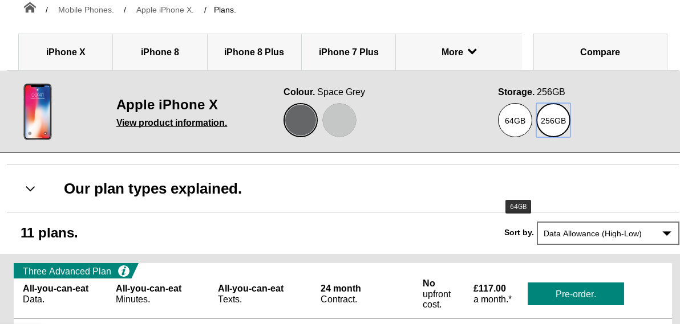Choose the Space Grey colour swatch
The image size is (680, 324).
coord(301,120)
